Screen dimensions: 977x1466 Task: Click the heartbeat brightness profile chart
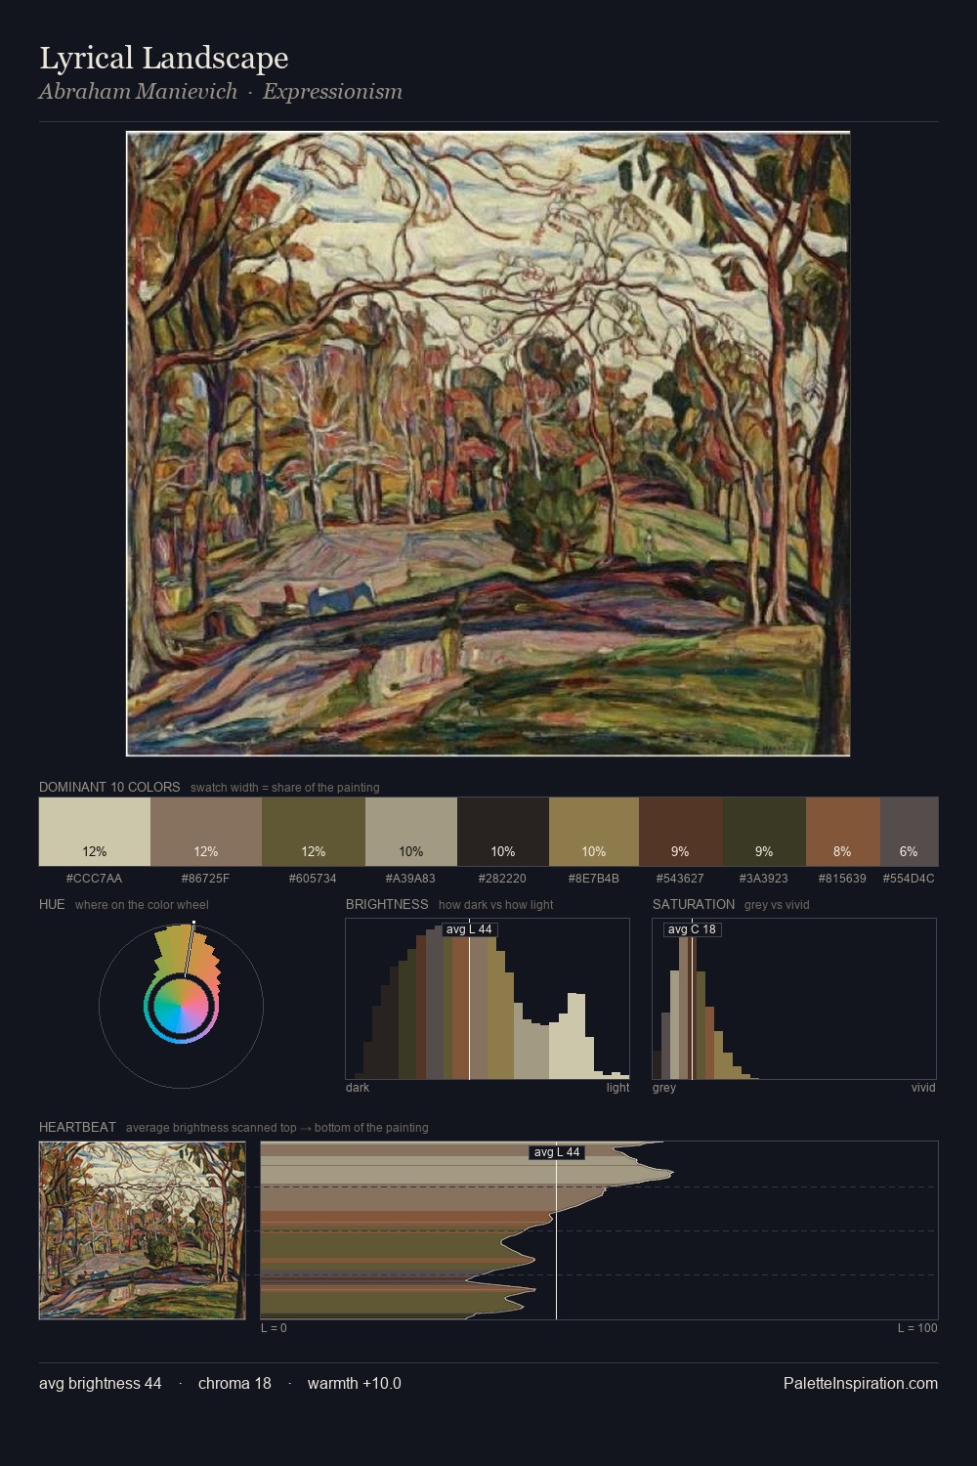(x=599, y=1230)
